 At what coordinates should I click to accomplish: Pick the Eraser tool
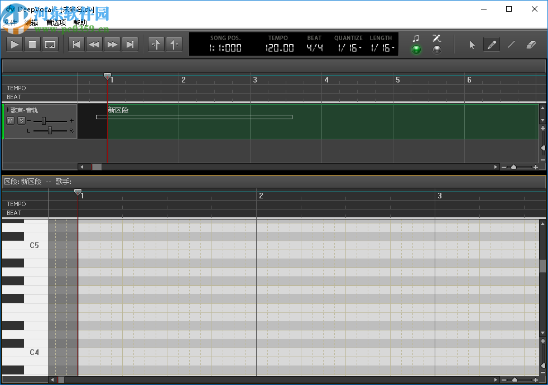point(531,44)
